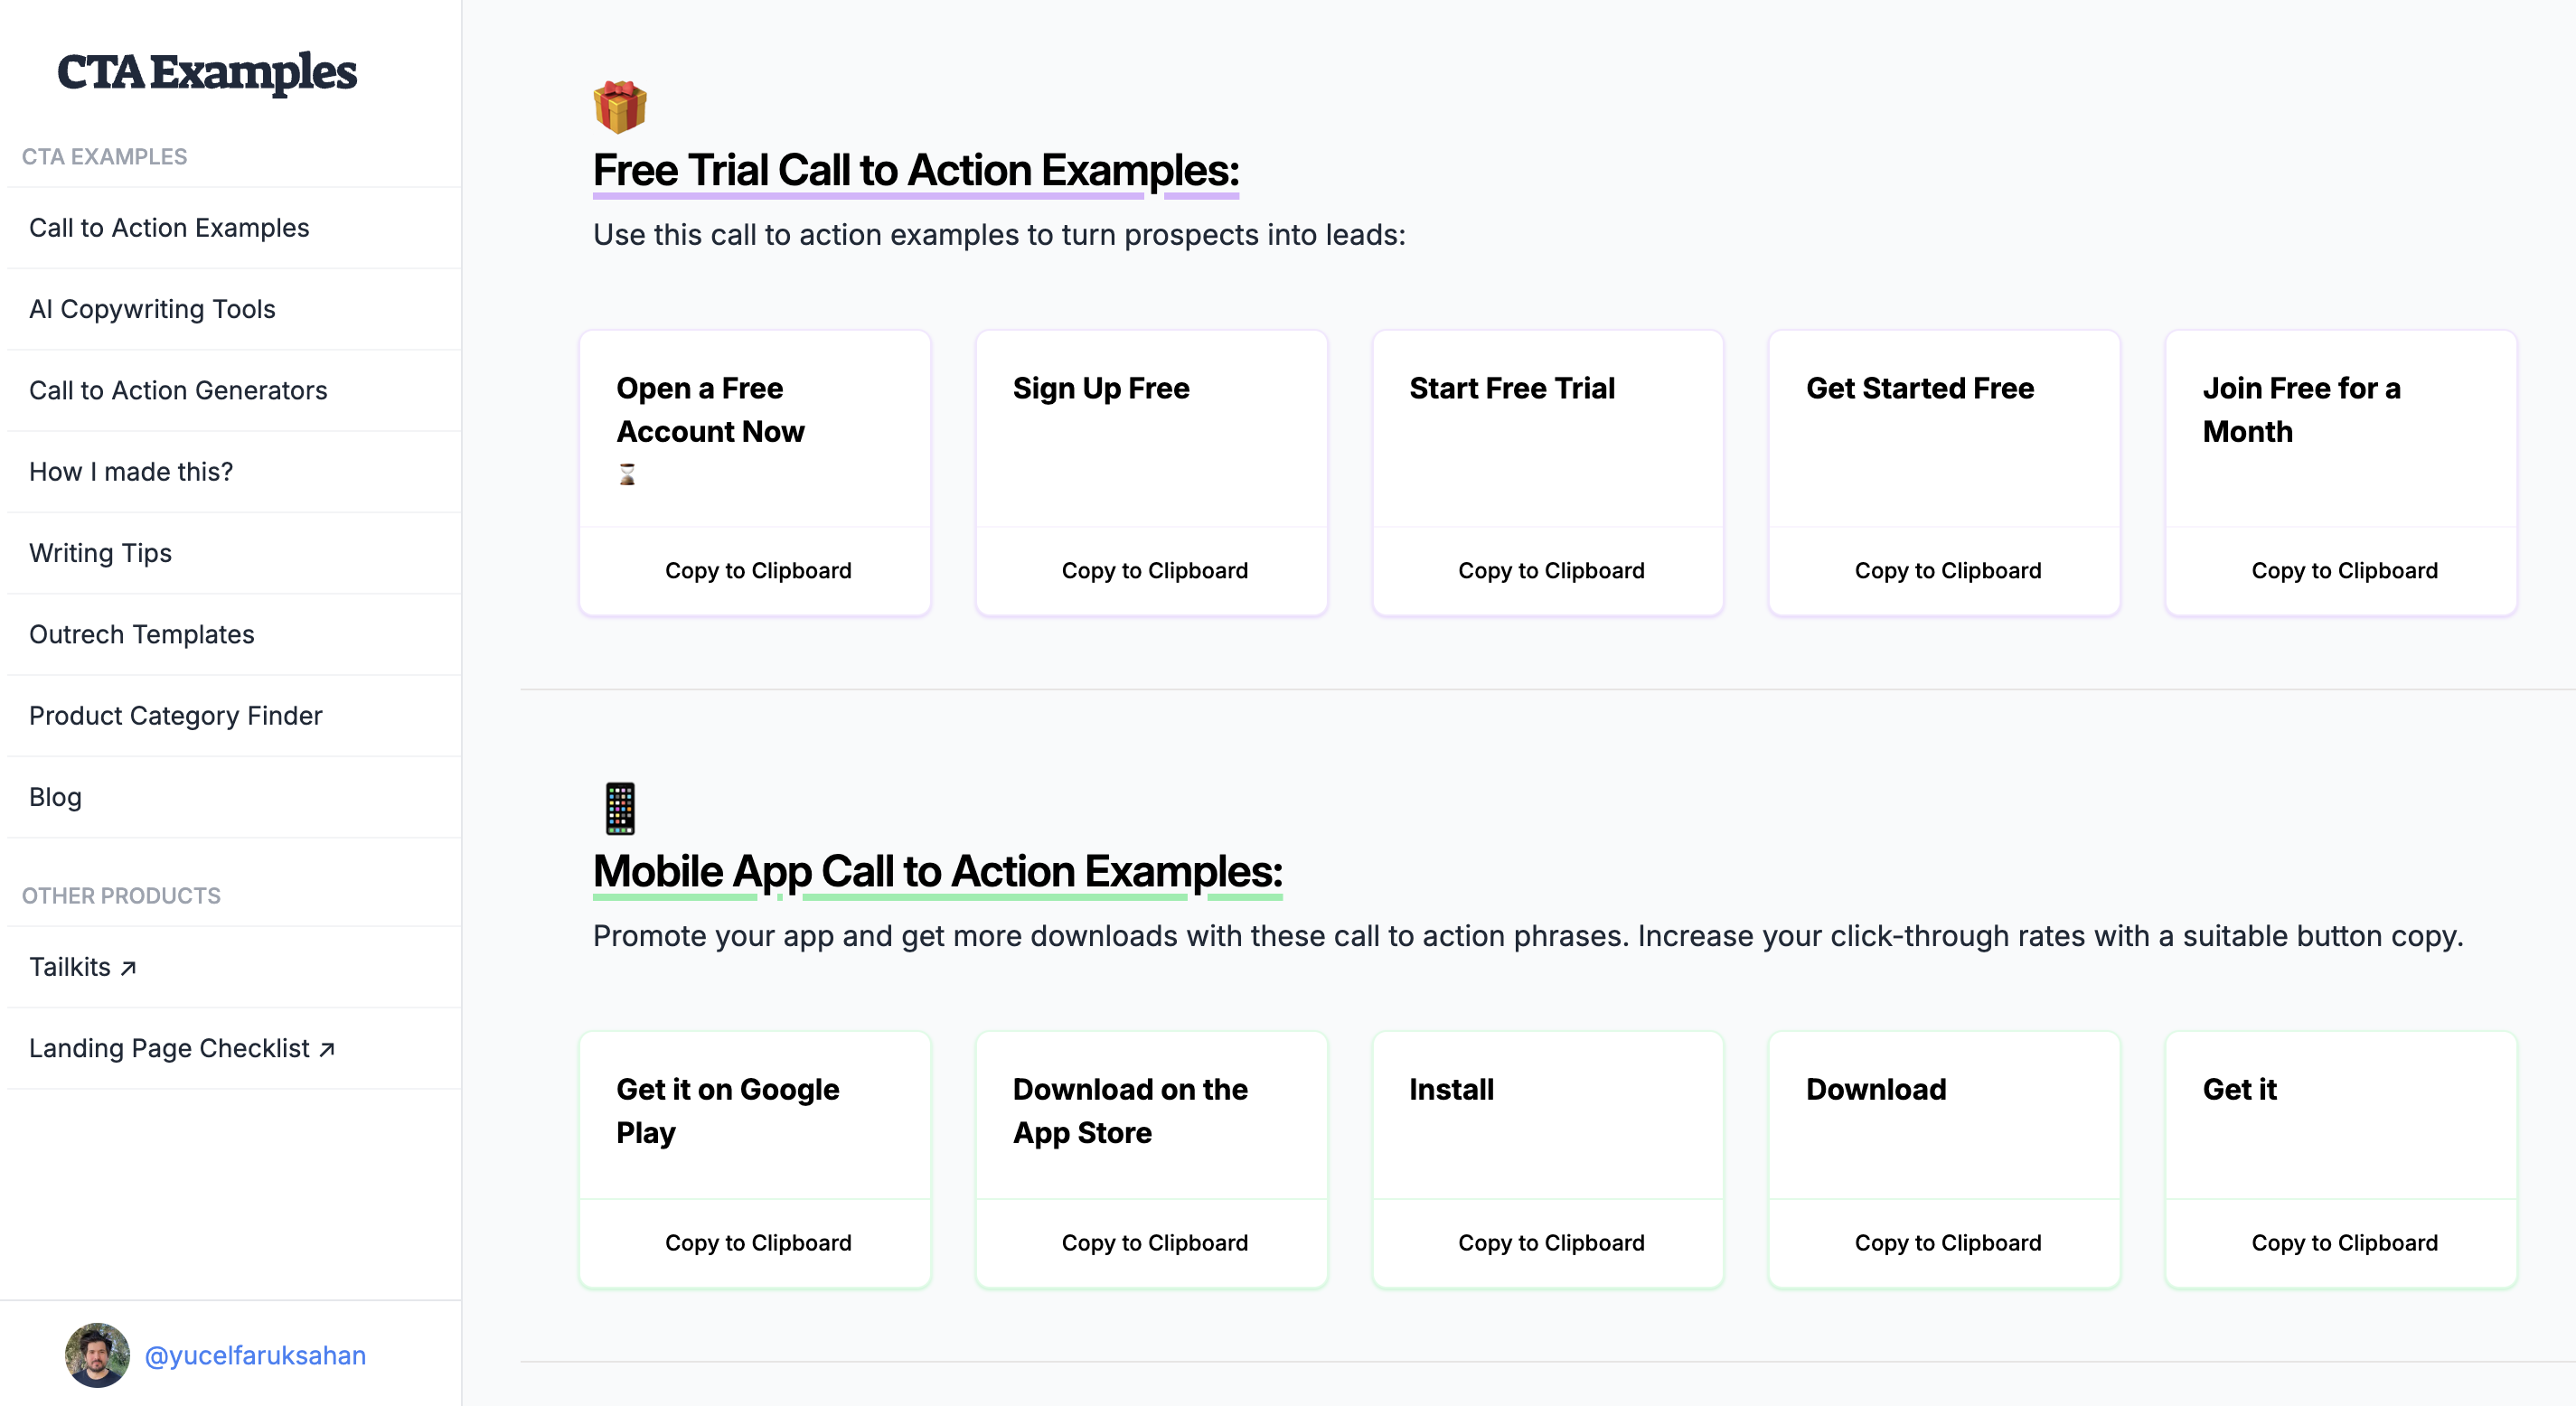Click the mobile phone emoji icon
Viewport: 2576px width, 1406px height.
coord(620,808)
